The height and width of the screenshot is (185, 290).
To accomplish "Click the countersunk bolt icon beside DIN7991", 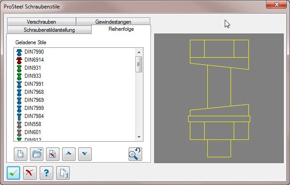I will (19, 84).
